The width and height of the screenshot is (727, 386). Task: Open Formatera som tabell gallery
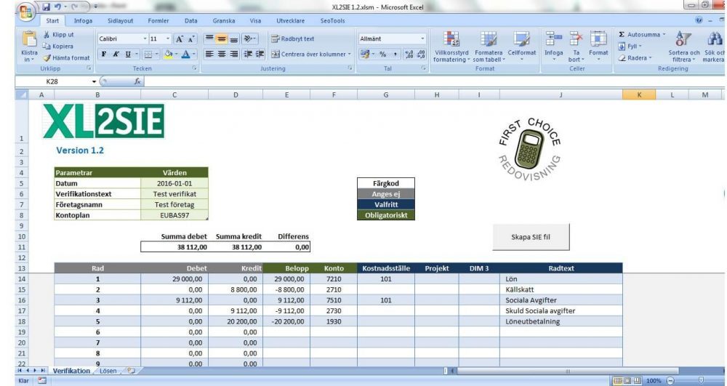pos(489,47)
